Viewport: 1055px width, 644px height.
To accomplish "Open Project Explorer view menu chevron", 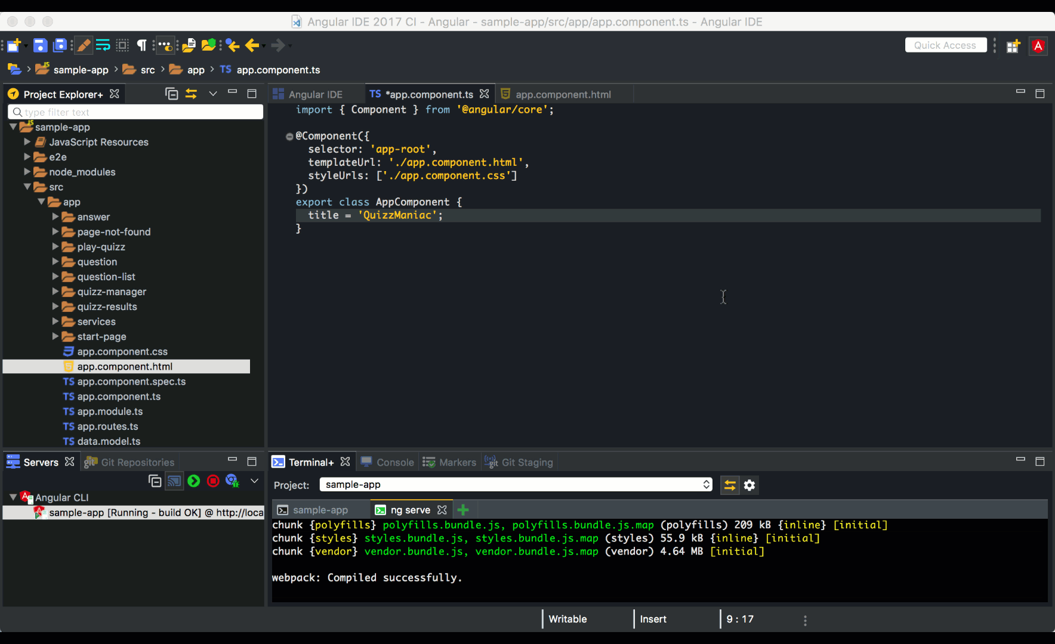I will click(213, 94).
